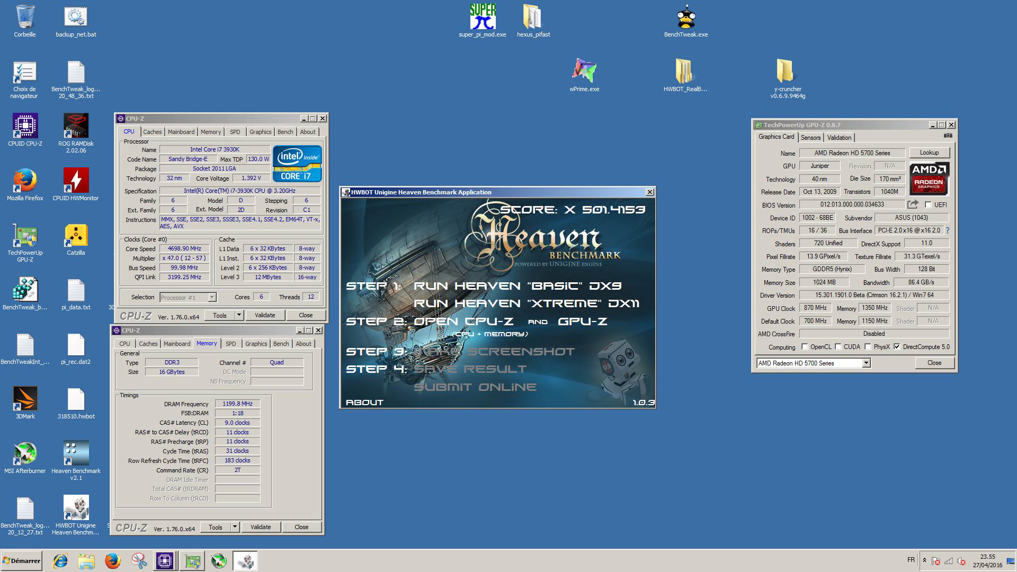Click ABOUT in HWBOT Heaven window
1017x572 pixels.
pos(364,403)
